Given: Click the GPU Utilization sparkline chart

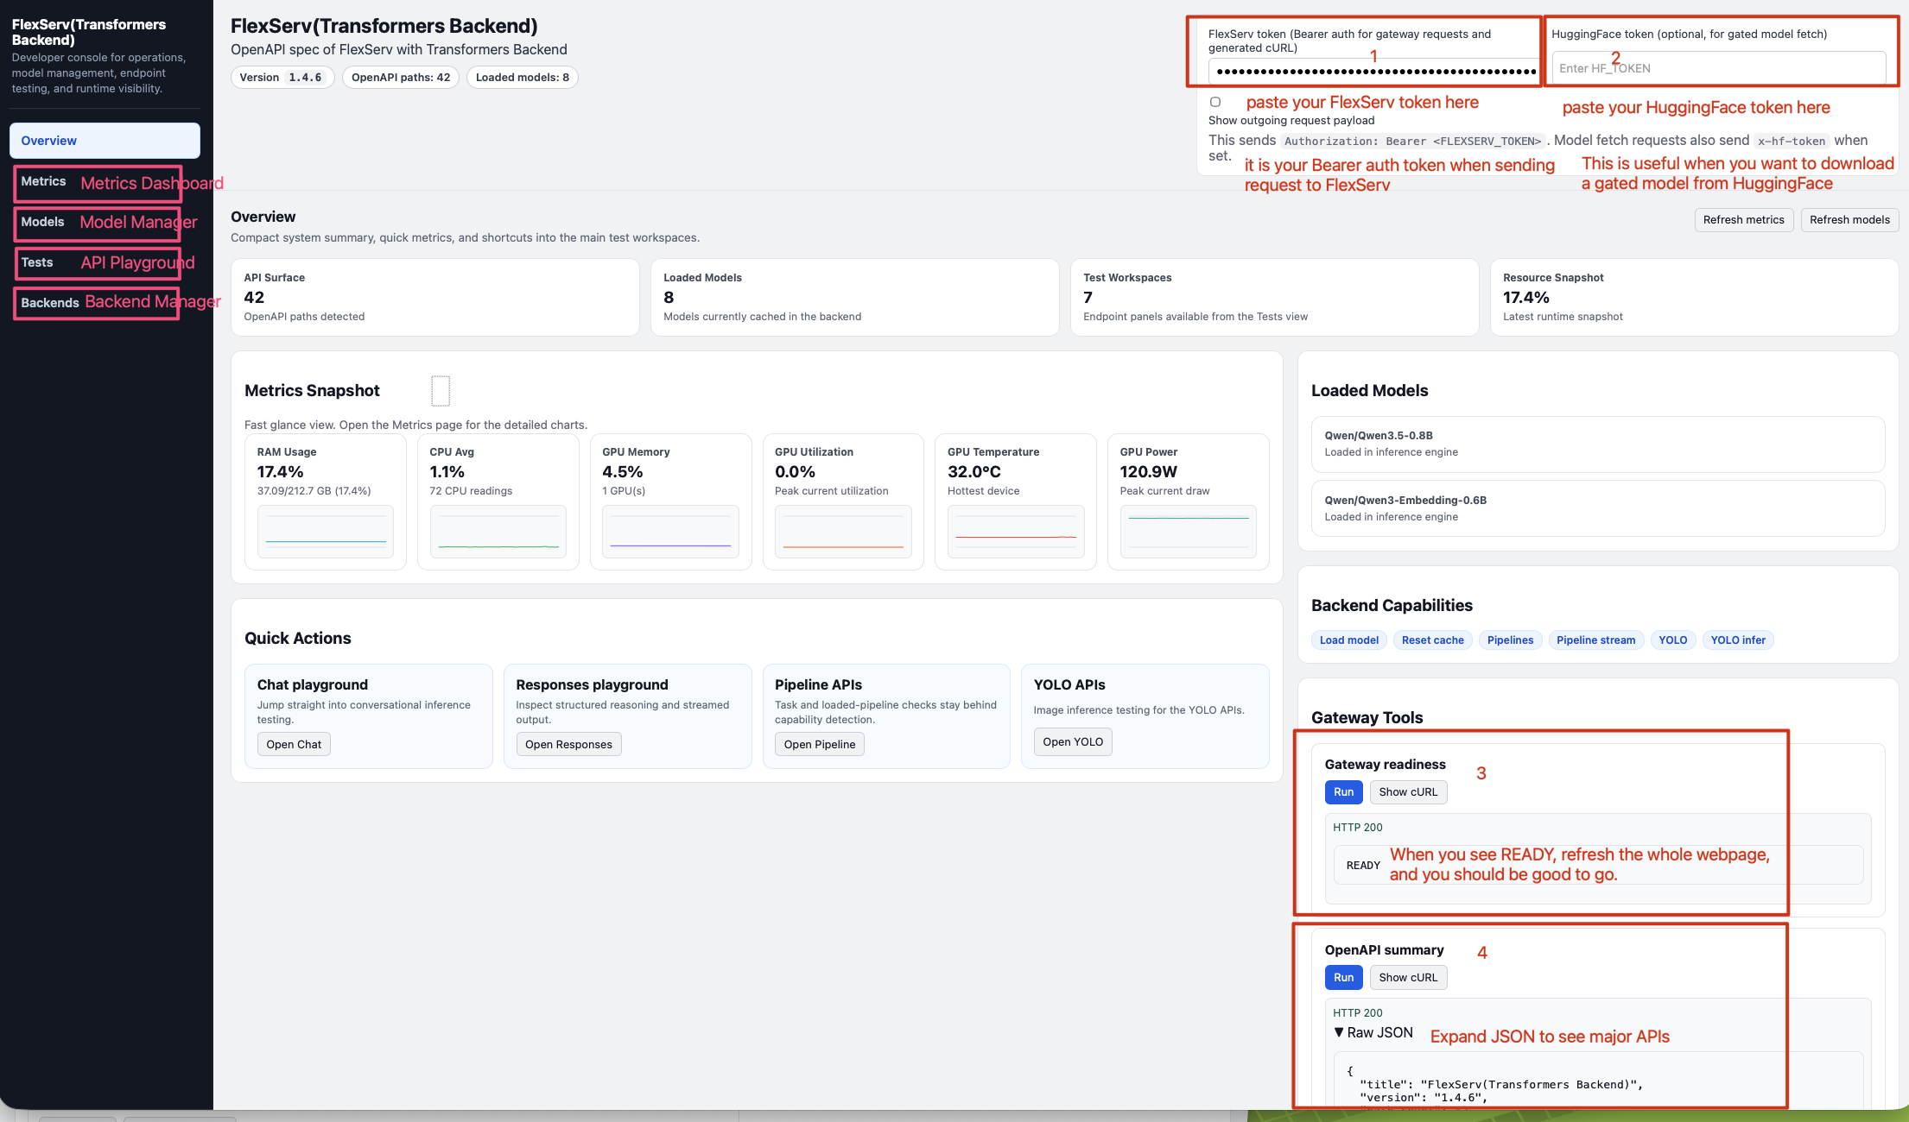Looking at the screenshot, I should (x=843, y=532).
